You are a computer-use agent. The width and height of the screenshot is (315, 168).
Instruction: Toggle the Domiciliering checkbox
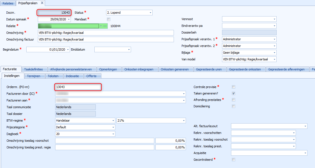[234, 106]
